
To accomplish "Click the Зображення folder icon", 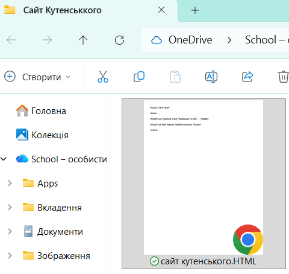I will [x=28, y=255].
